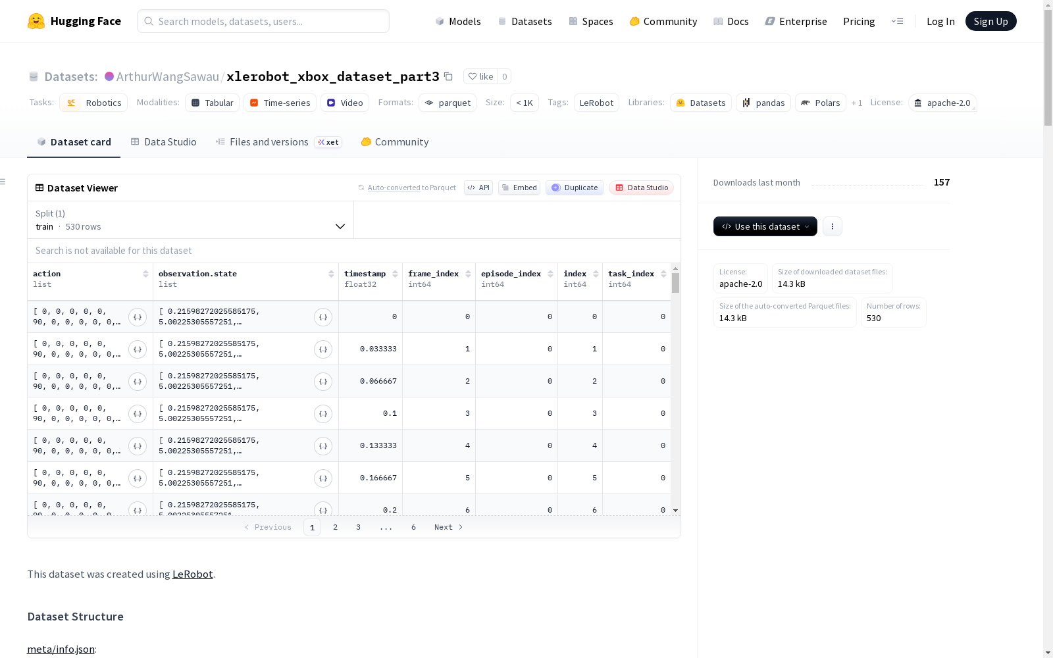This screenshot has width=1053, height=658.
Task: Open the left sidebar table-of-contents icon
Action: click(3, 182)
